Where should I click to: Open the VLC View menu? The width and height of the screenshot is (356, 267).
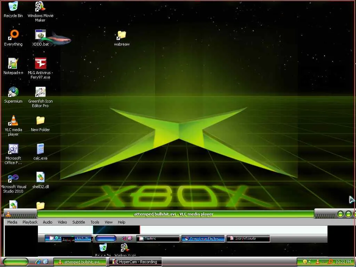point(108,222)
